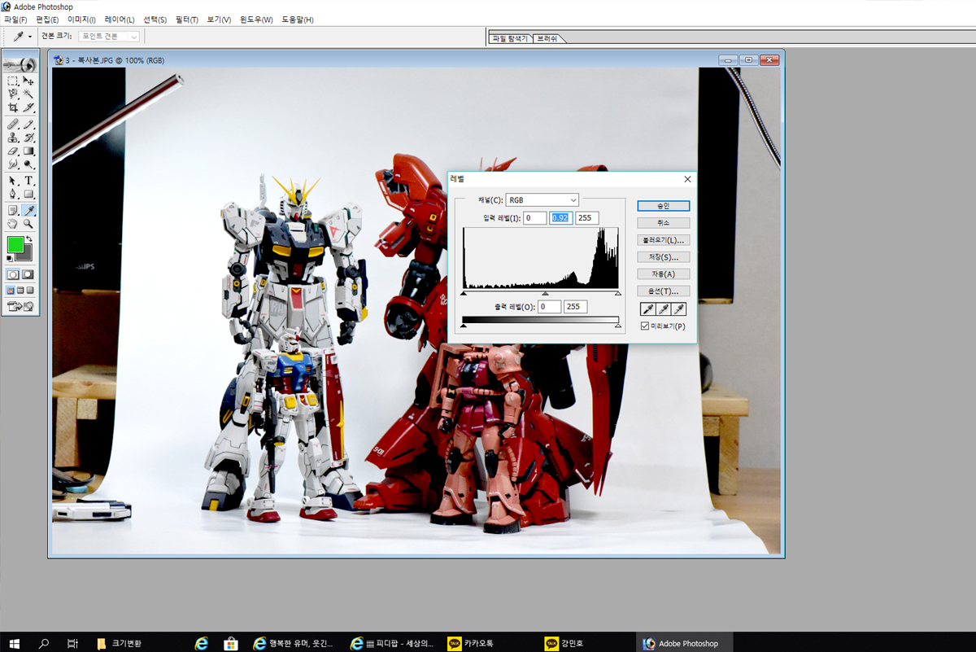Click the gray background color swatch
Viewport: 976px width, 652px height.
27,254
